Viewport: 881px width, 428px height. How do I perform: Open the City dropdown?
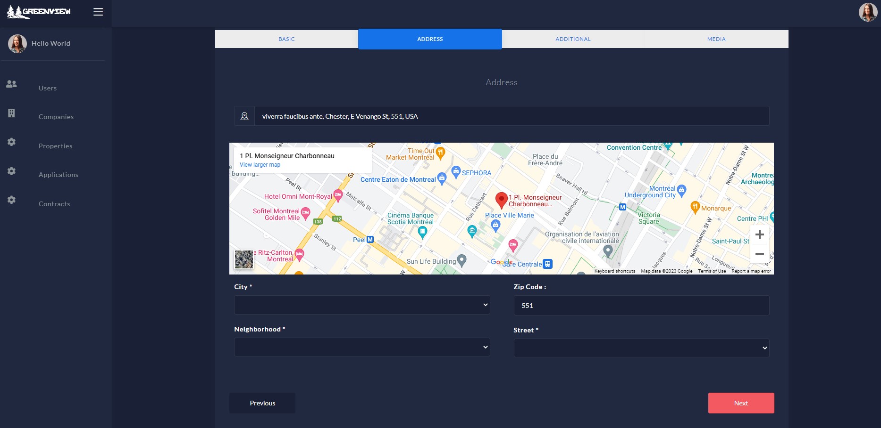(361, 305)
